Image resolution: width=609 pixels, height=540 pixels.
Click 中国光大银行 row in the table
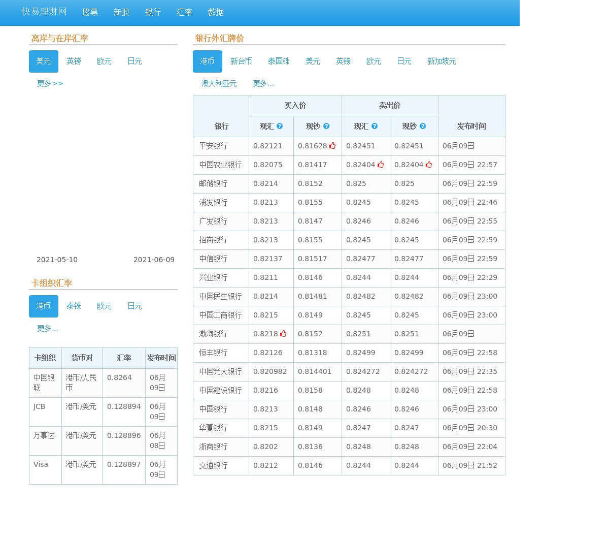[x=220, y=371]
